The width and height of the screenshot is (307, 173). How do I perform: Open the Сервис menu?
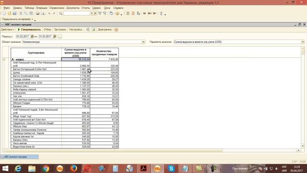tap(96, 8)
